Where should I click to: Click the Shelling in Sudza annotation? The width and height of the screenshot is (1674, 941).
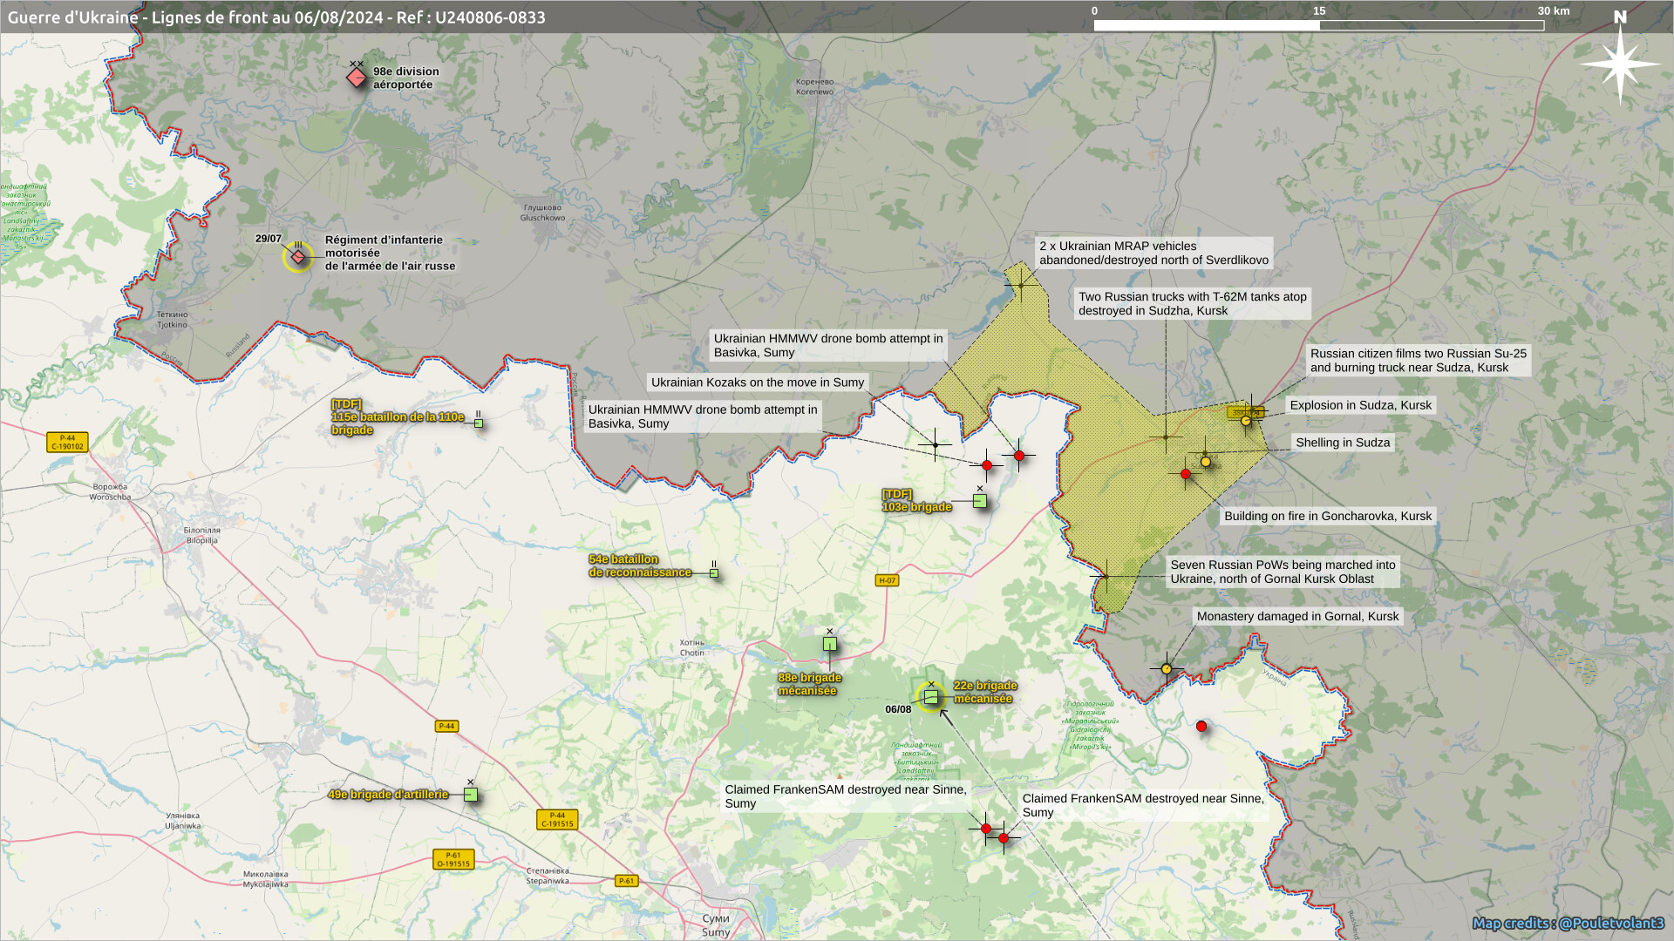[1343, 443]
